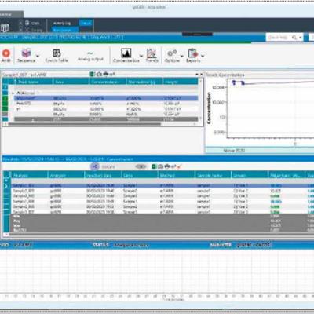Viewport: 314px width, 314px height.
Task: Sort by Area column header
Action: pos(71,82)
